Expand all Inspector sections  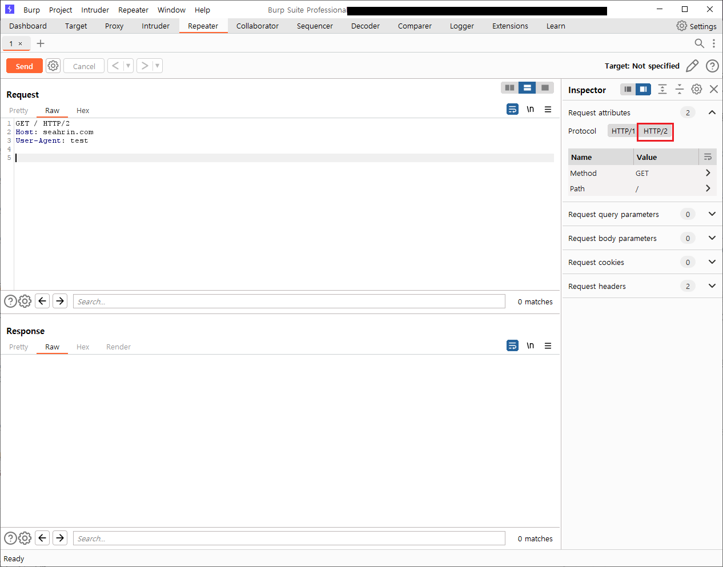click(x=662, y=89)
